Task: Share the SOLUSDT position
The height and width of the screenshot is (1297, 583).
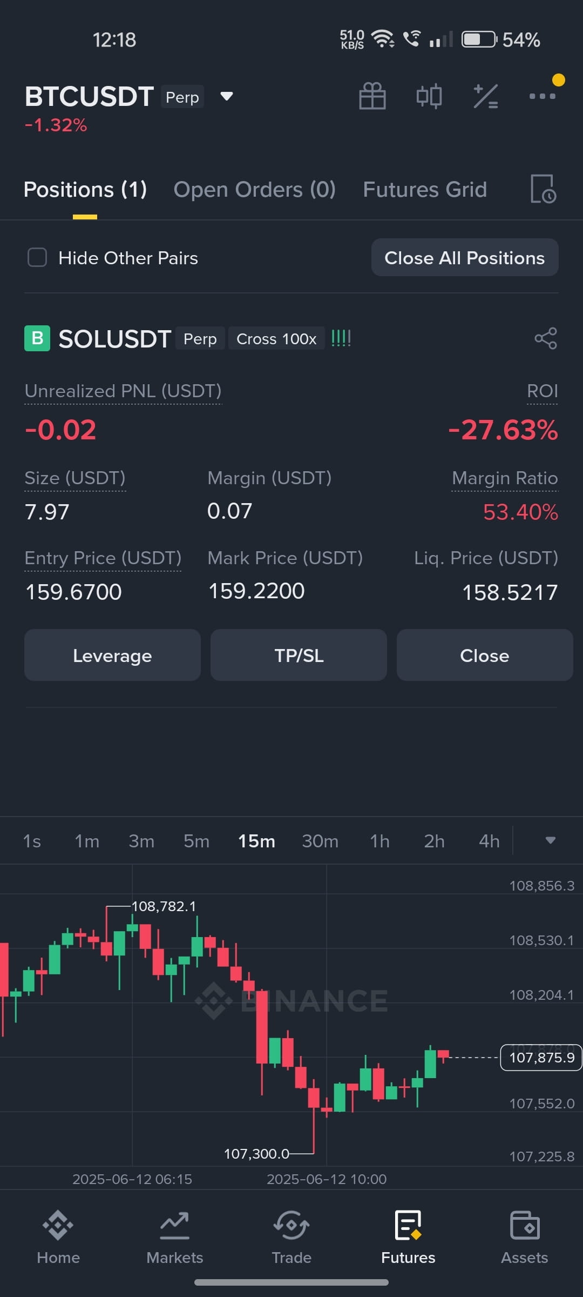Action: [x=546, y=338]
